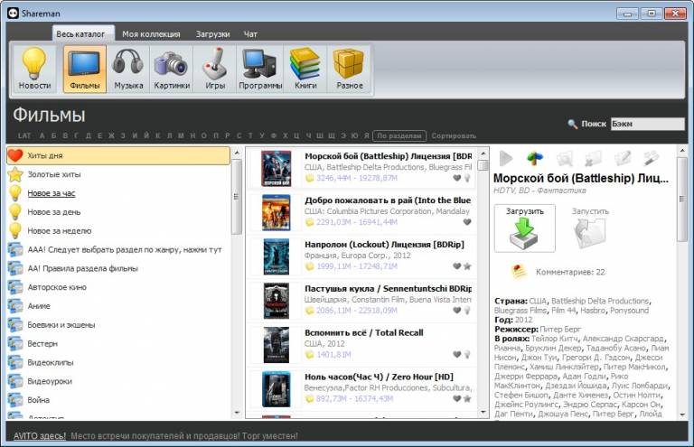Toggle the star mark on Напролом (Lockout) row
Screen dimensions: 694x447
[x=467, y=266]
